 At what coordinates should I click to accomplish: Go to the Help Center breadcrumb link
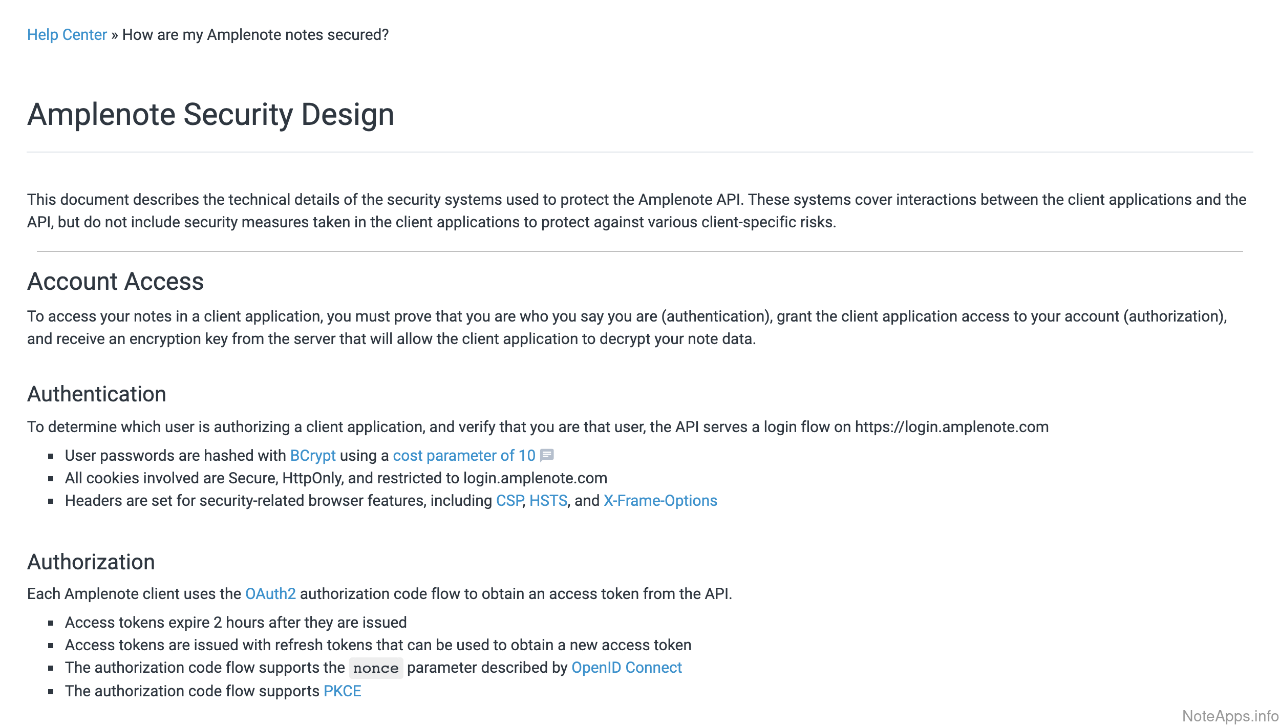click(67, 35)
